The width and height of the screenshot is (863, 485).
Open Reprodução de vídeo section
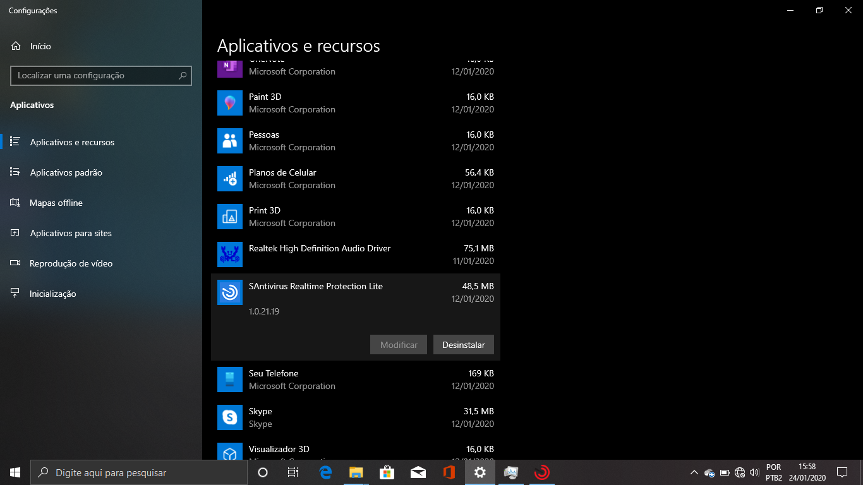coord(101,263)
